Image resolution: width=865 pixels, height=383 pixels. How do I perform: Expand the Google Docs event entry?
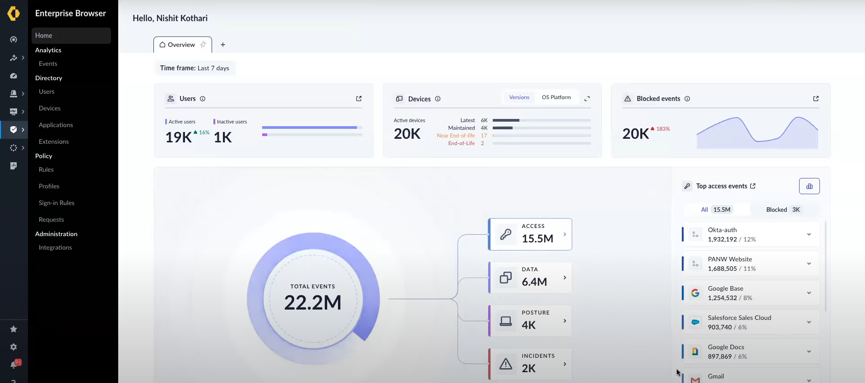[809, 351]
